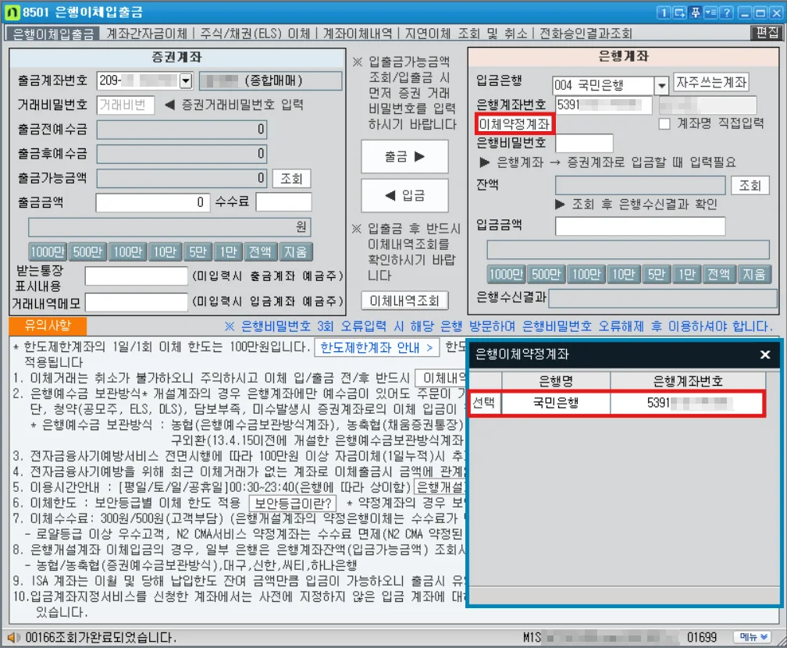Click 1만 in bank account amount buttons

(686, 274)
